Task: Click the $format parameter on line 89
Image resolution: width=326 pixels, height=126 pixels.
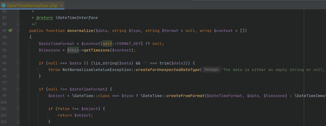Action: (x=170, y=31)
